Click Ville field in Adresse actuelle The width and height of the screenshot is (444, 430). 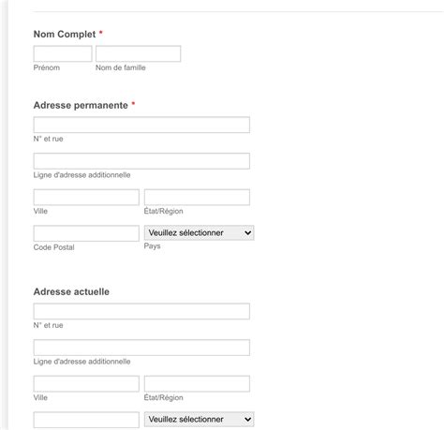(86, 383)
